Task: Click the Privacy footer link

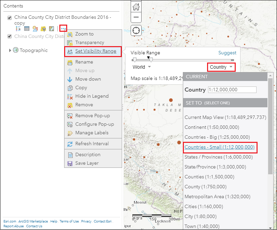Action: [x=86, y=221]
